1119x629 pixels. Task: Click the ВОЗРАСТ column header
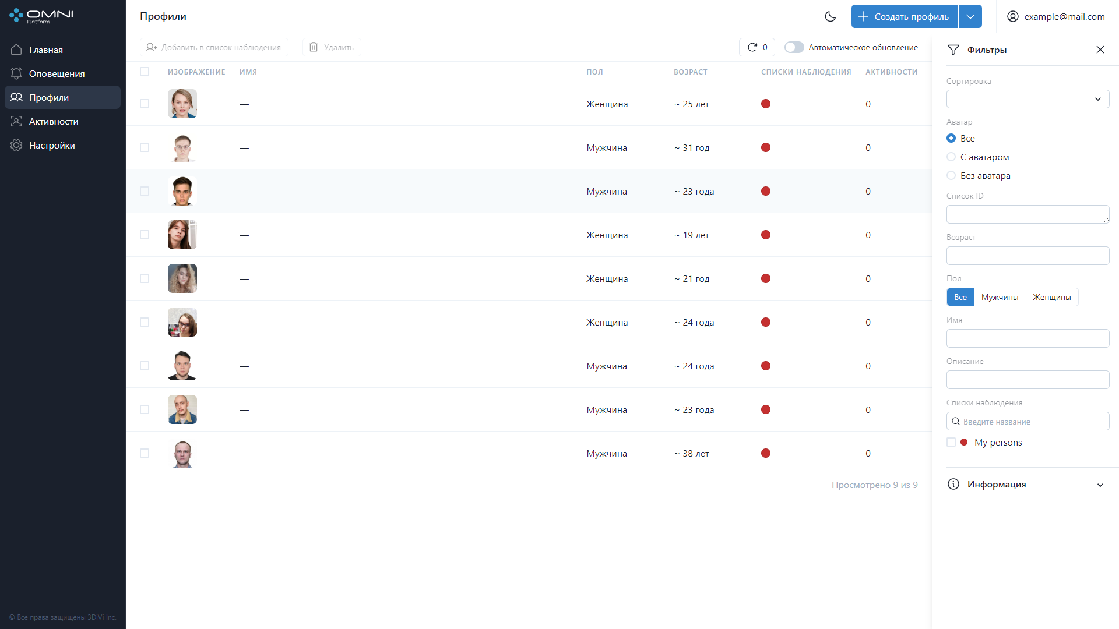[690, 72]
